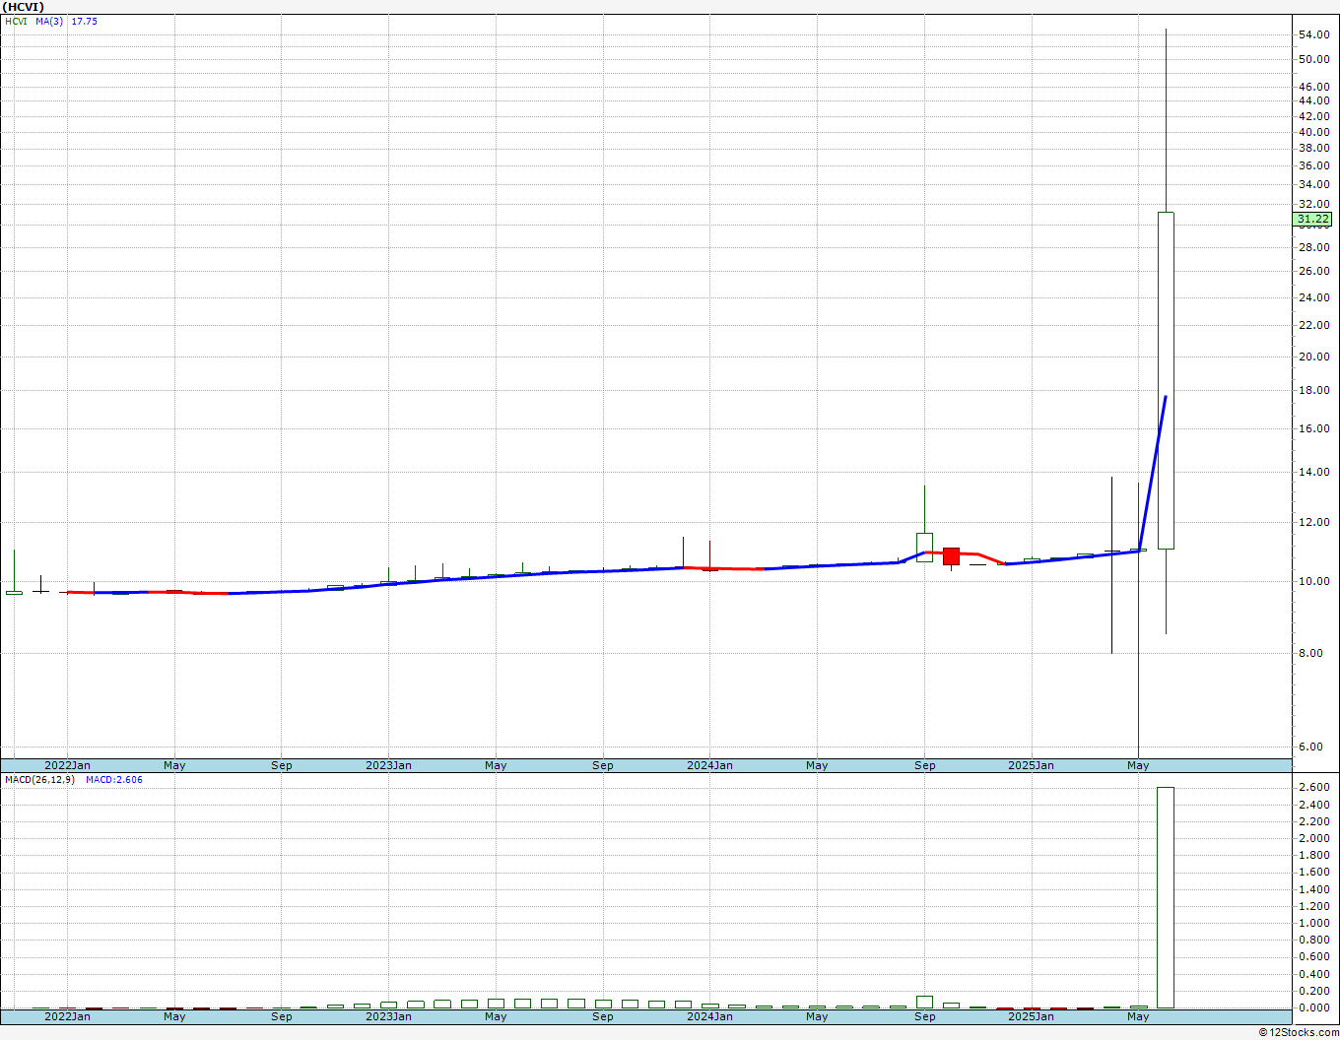Viewport: 1340px width, 1040px height.
Task: Click the green candlestick at Sep 2024
Action: tap(924, 547)
